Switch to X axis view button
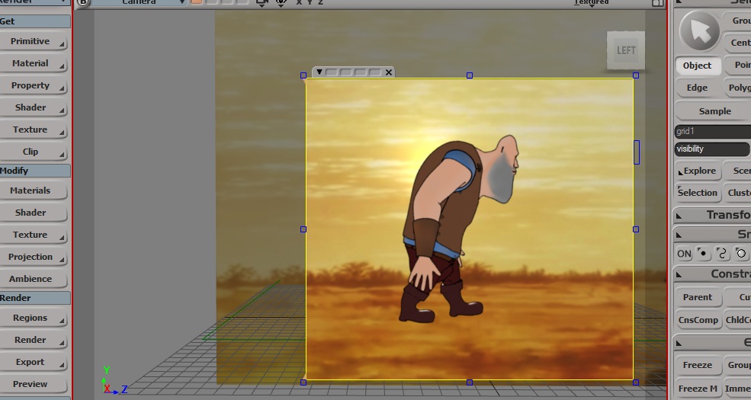The height and width of the screenshot is (400, 751). tap(300, 2)
